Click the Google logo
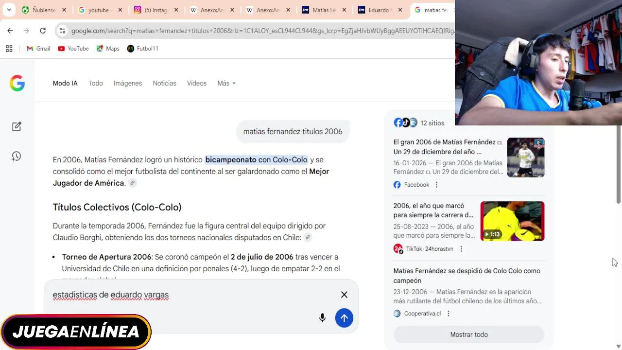 17,83
